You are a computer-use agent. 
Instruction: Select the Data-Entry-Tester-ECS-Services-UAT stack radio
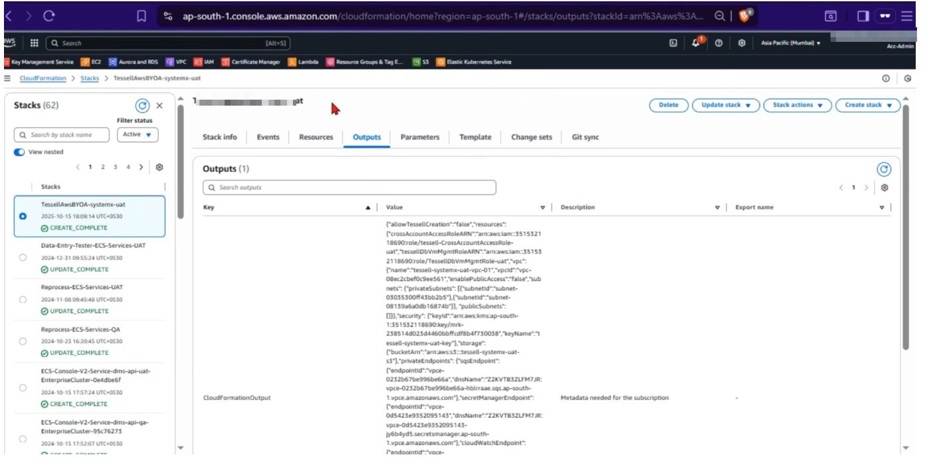(23, 258)
